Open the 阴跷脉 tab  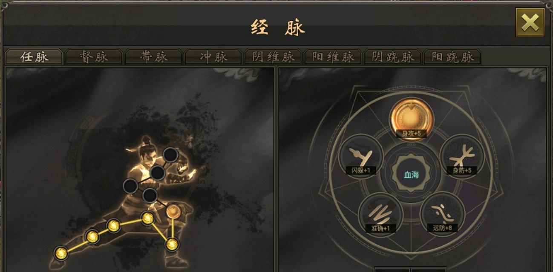(392, 57)
